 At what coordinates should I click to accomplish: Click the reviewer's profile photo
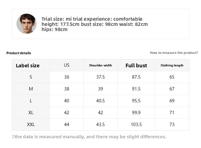27,24
